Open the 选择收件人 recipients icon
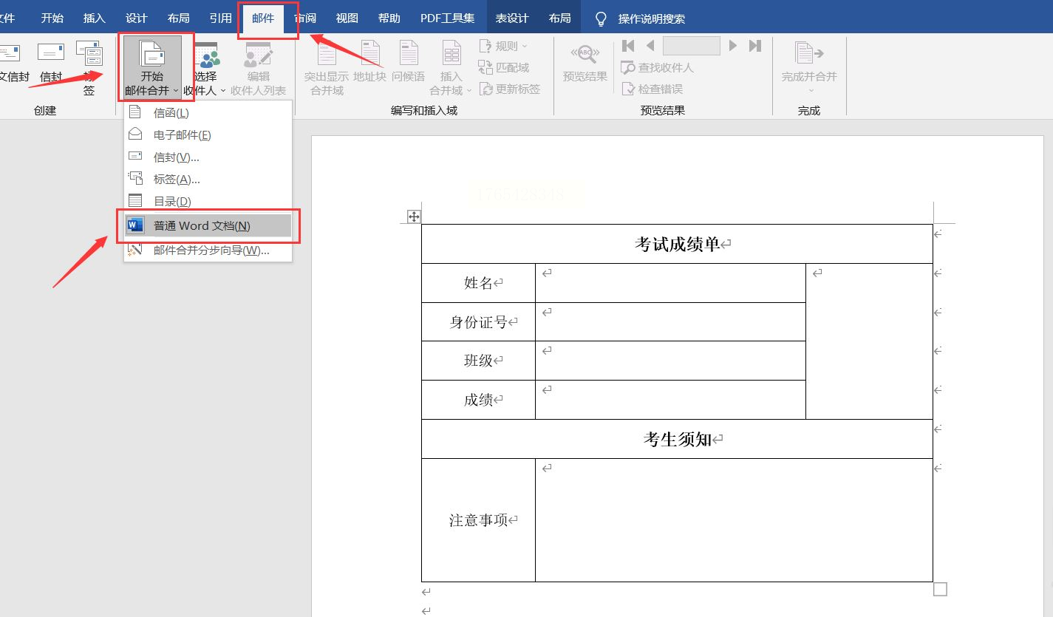 pos(206,55)
